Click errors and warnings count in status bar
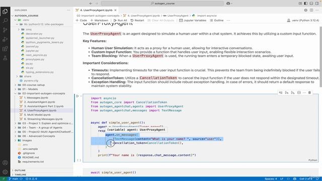This screenshot has height=181, width=322. click(31, 179)
